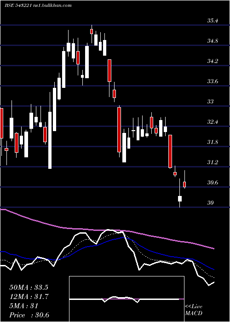Click the topmost red candle near 35.4
The height and width of the screenshot is (322, 230).
pyautogui.click(x=92, y=31)
